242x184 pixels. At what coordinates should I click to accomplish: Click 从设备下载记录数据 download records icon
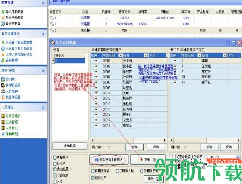click(x=3, y=42)
